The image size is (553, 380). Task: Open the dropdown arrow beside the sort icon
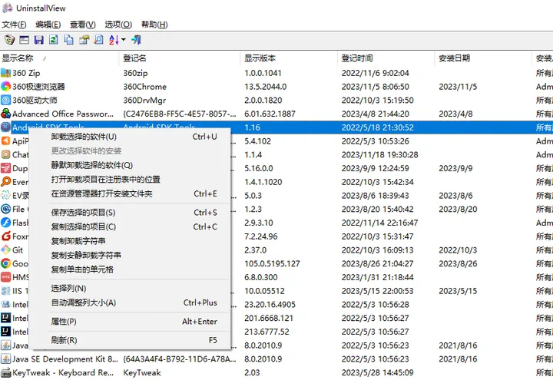point(124,39)
